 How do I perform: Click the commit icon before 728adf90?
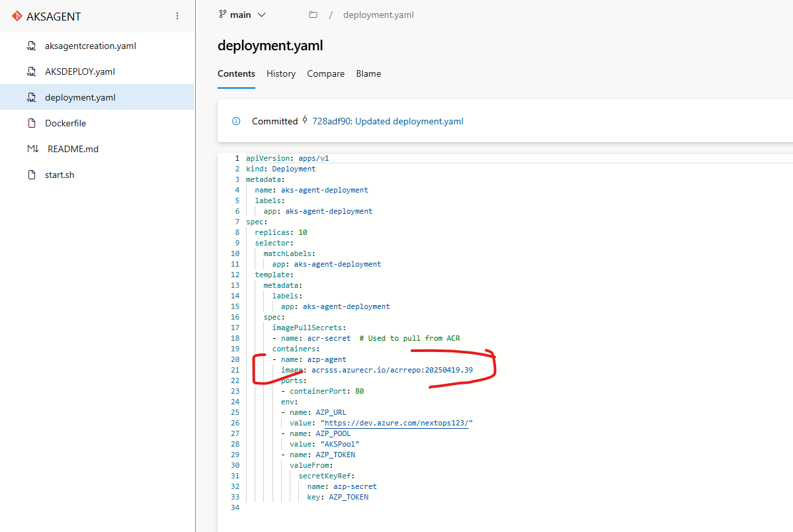[305, 120]
